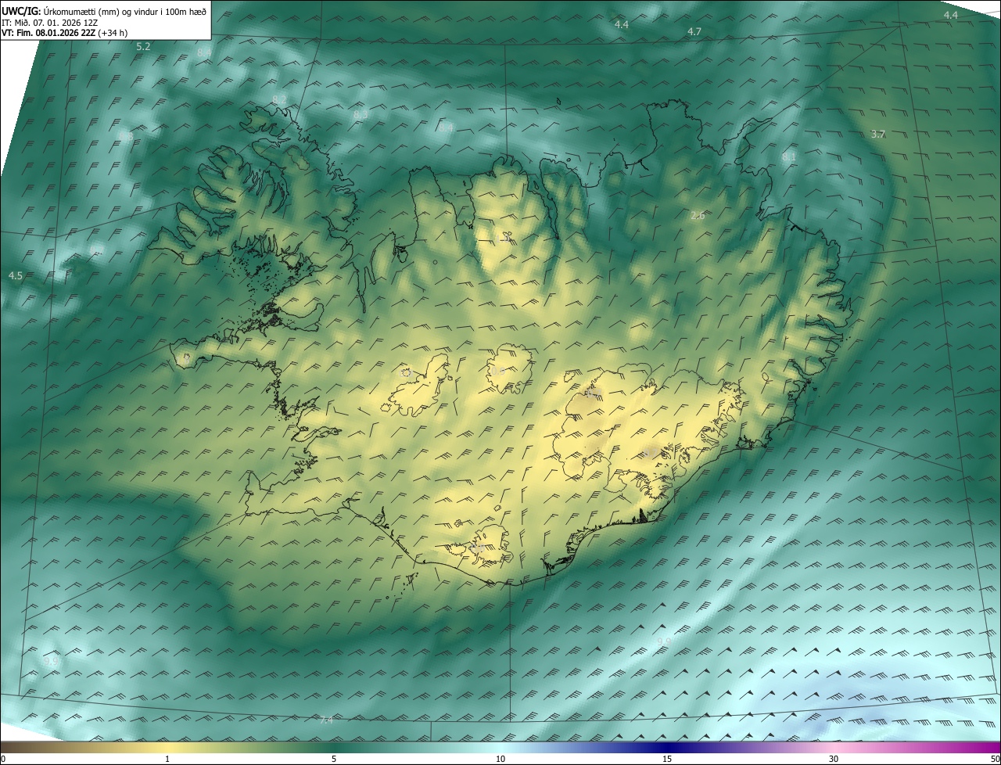1001x765 pixels.
Task: Click the "VT: Fim. 08.01.2026 22Z" line
Action: pos(48,33)
